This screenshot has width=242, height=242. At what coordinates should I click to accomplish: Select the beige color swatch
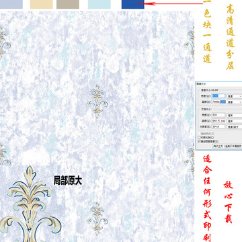pos(42,4)
